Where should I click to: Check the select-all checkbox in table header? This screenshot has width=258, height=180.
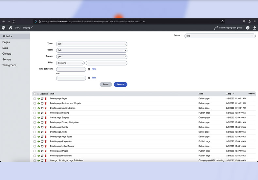point(35,94)
